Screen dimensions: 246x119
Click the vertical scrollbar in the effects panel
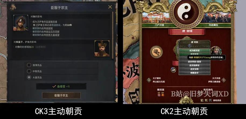click(113, 35)
